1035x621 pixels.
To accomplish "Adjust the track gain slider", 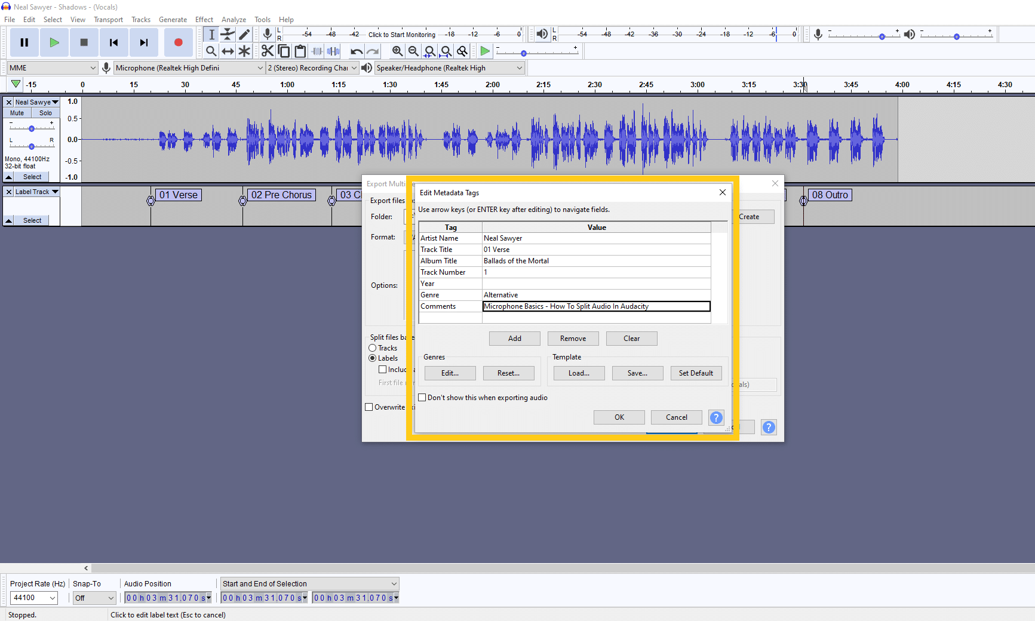I will (30, 128).
